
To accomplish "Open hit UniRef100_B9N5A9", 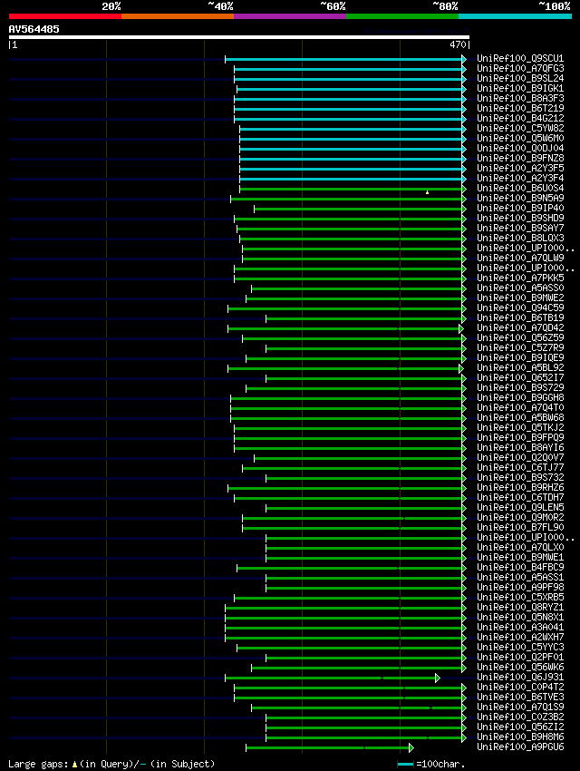I will click(520, 198).
